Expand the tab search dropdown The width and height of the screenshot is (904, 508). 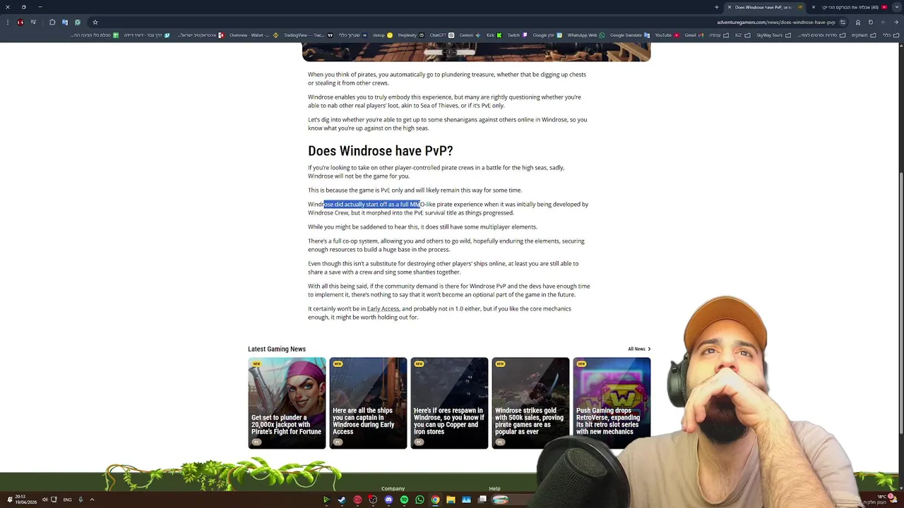point(896,7)
